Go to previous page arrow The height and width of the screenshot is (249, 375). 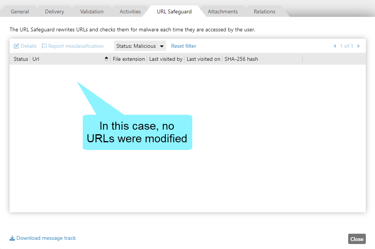(335, 46)
